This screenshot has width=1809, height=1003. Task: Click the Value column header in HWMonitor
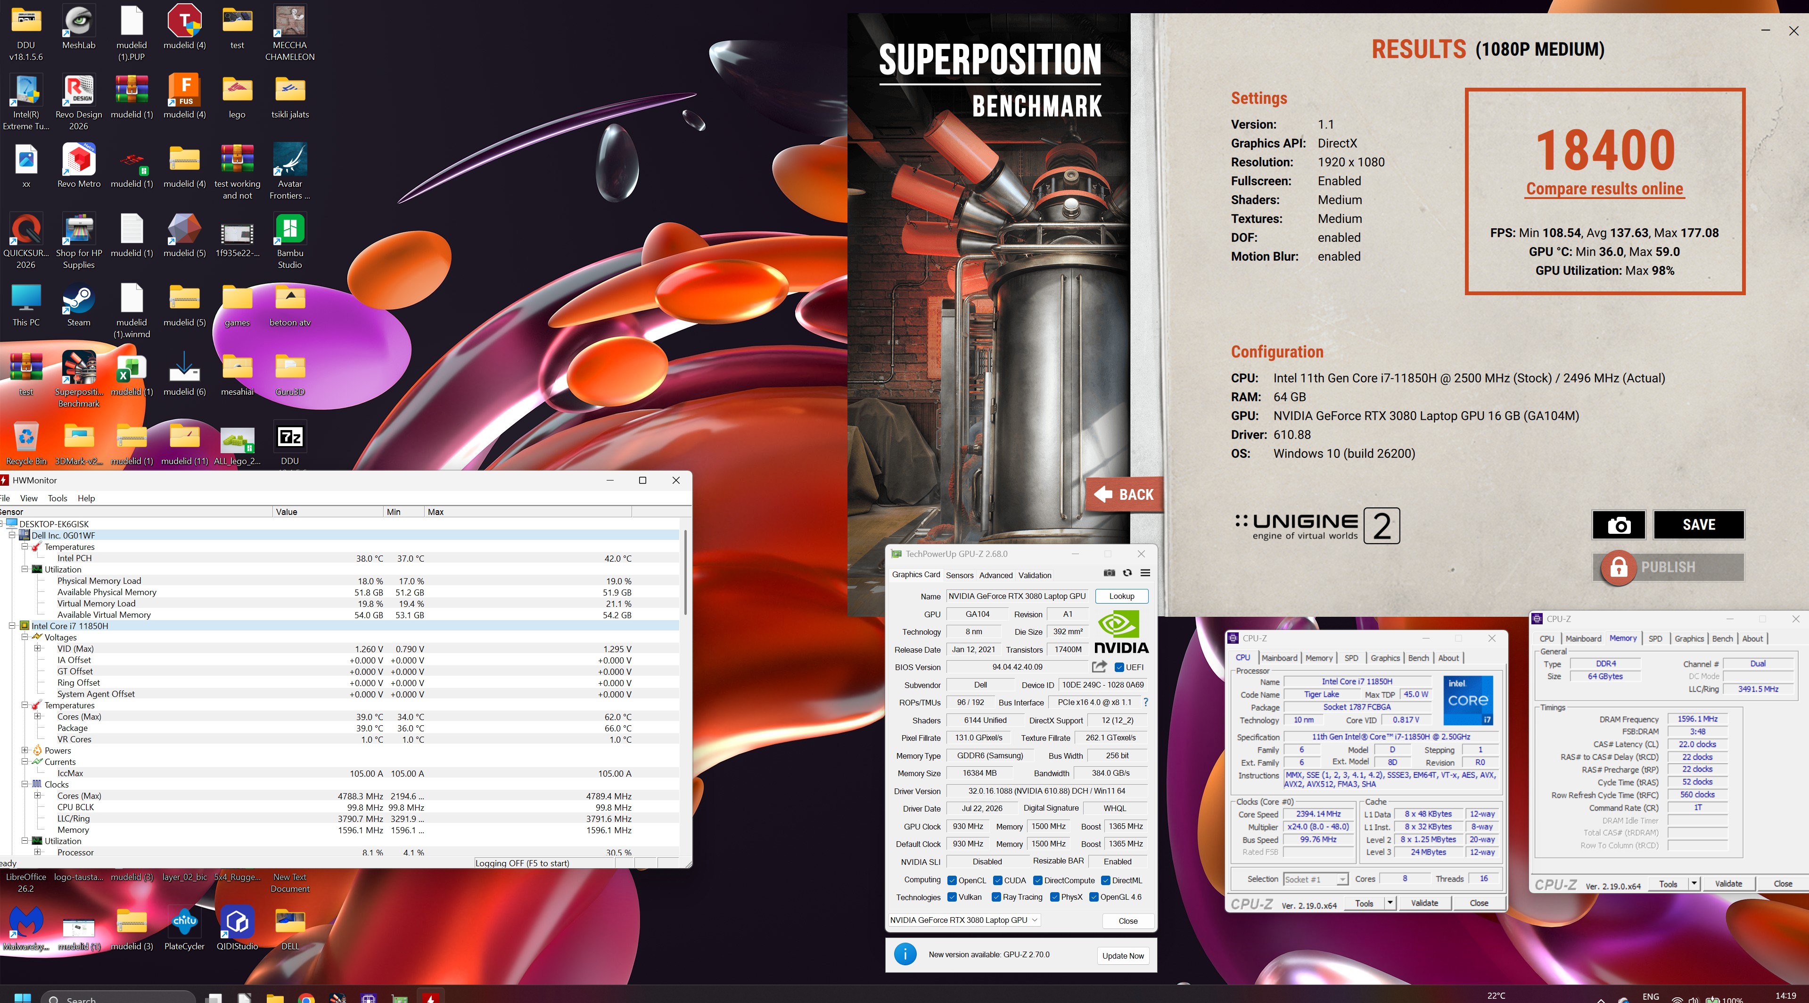(328, 511)
